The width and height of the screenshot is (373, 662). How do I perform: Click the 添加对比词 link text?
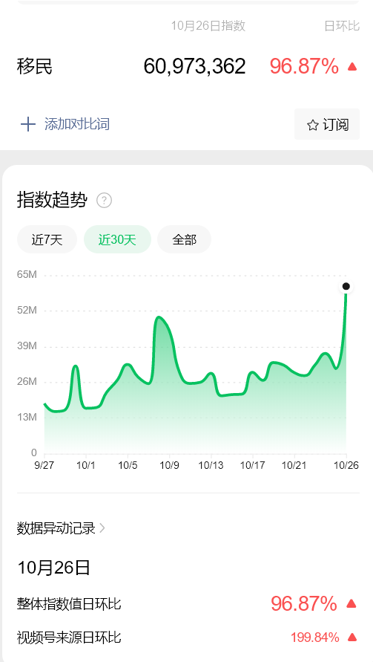pyautogui.click(x=77, y=124)
